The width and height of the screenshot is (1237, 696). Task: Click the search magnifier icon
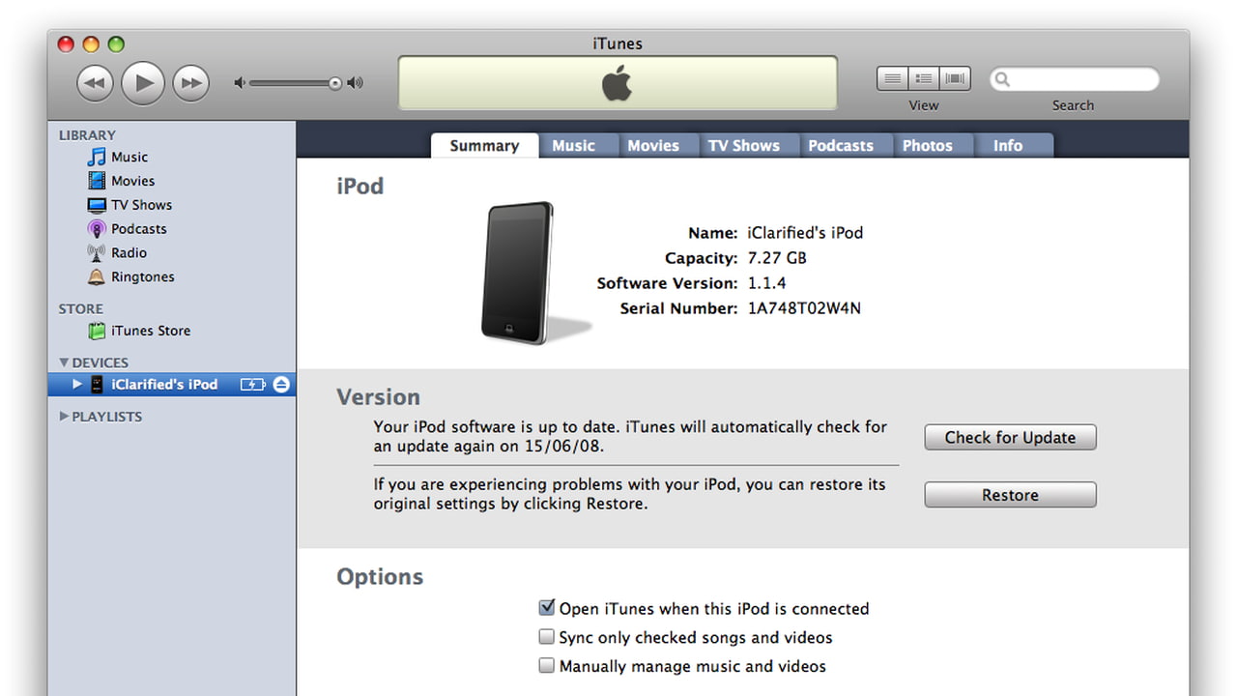coord(1003,79)
